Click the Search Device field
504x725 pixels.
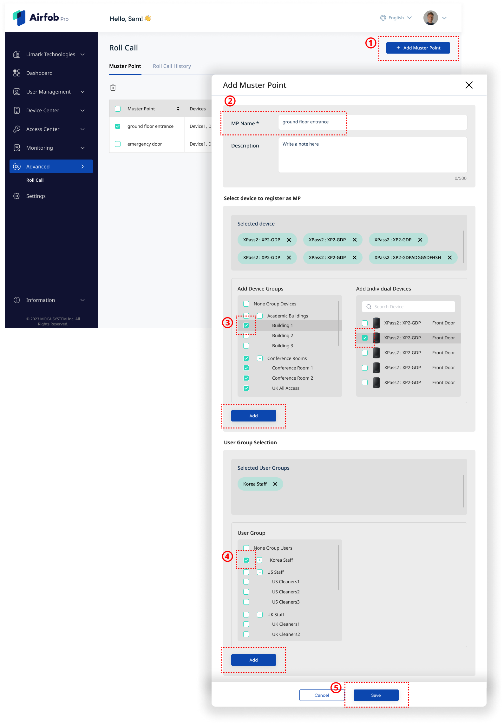[408, 307]
